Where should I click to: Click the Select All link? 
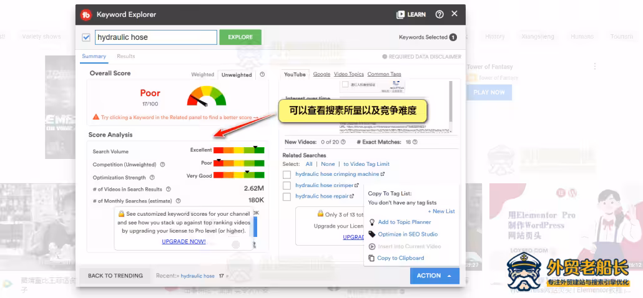click(309, 164)
